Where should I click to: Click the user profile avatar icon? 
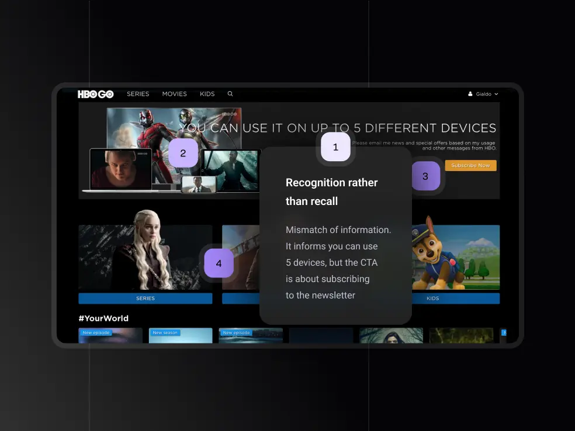[470, 94]
